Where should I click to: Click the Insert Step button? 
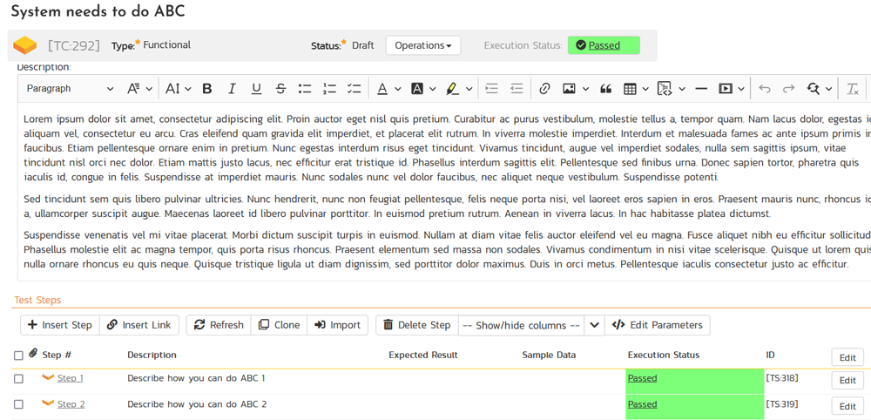(60, 325)
